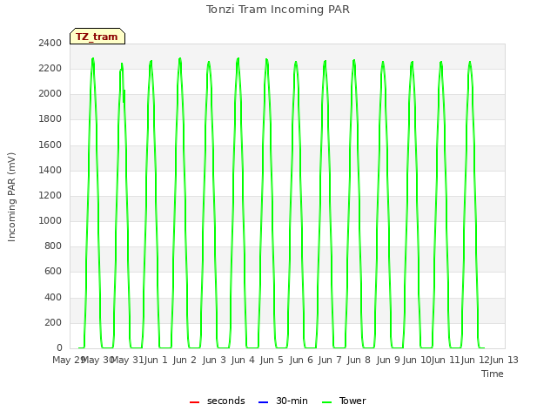Viewport: 557px width, 418px height.
Task: Click the 'Jun 1' x-axis date label
Action: tap(156, 360)
